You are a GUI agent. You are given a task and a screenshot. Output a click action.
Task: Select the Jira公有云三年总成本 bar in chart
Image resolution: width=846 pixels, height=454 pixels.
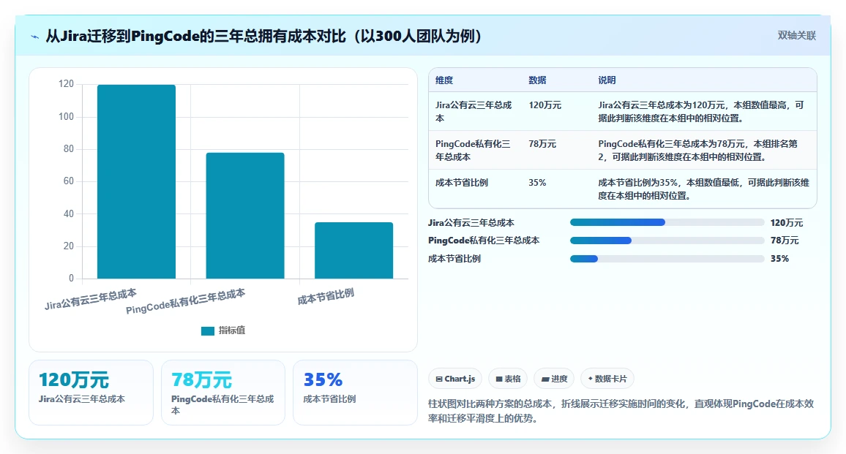137,182
